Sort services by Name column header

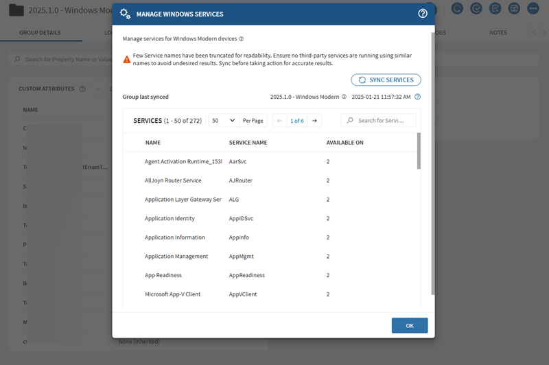152,143
